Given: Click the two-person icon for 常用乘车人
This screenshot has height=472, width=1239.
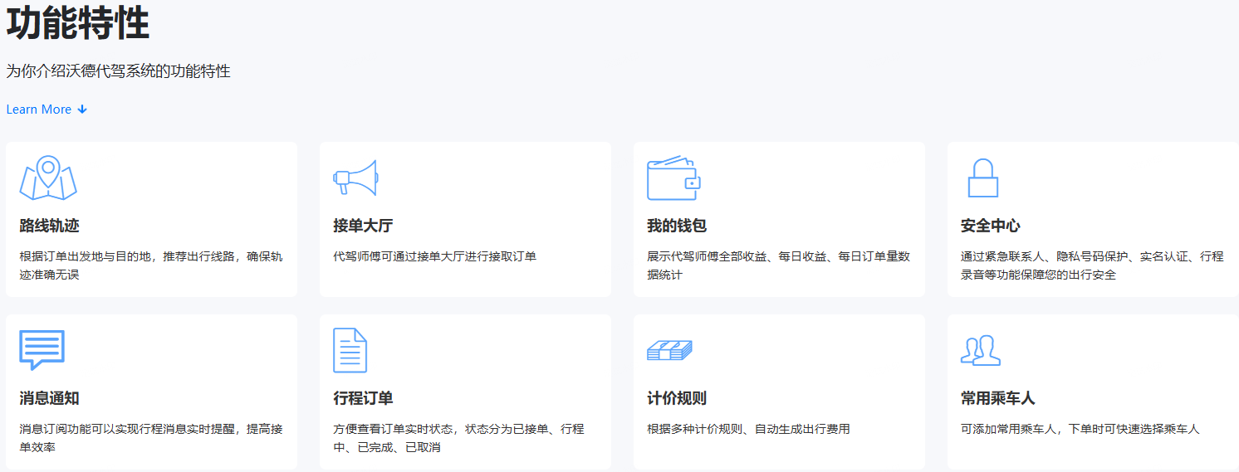Looking at the screenshot, I should 980,350.
